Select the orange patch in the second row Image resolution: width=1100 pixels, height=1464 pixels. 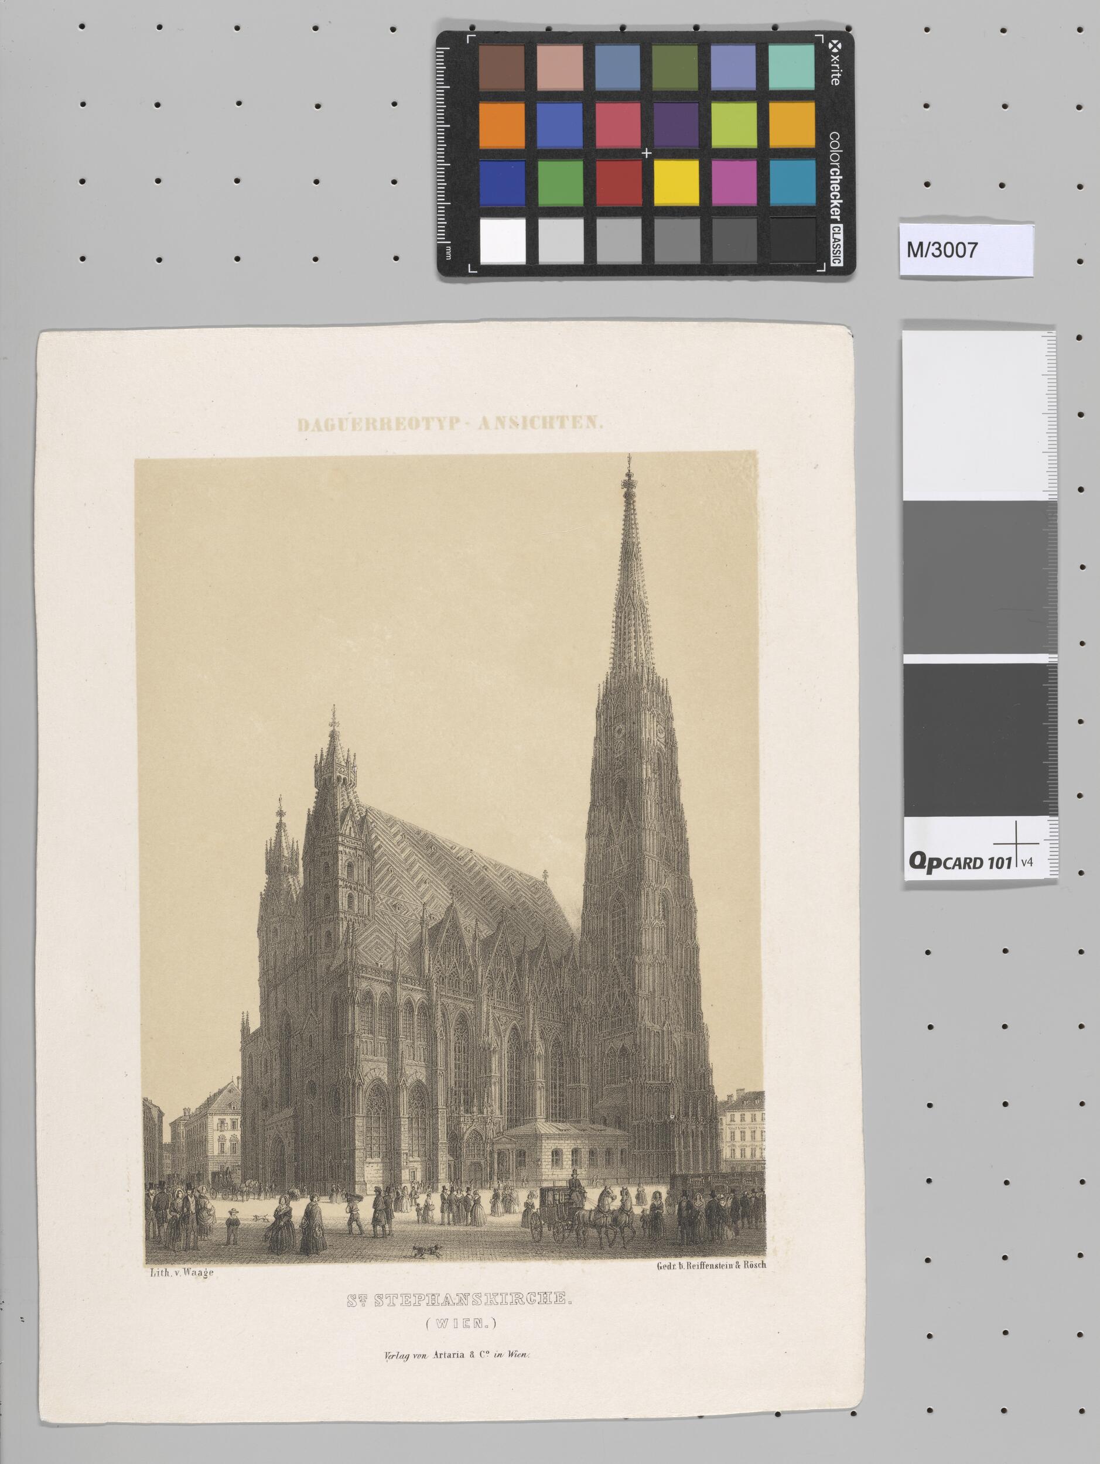[x=502, y=124]
